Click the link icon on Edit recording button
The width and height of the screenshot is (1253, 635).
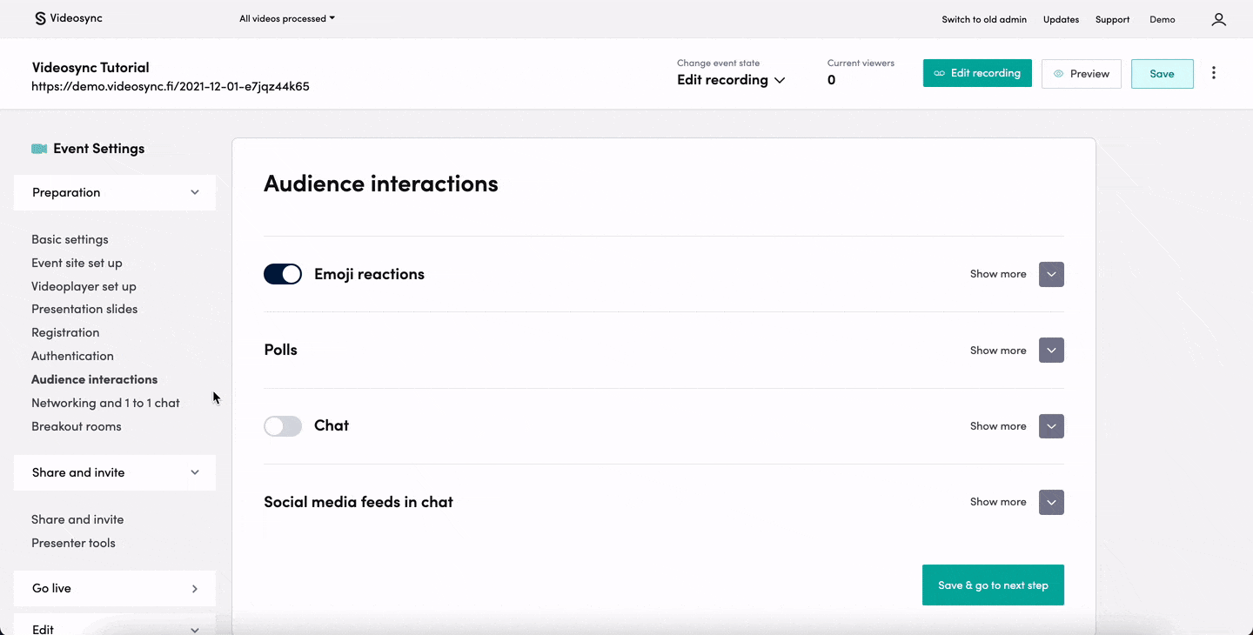click(941, 73)
